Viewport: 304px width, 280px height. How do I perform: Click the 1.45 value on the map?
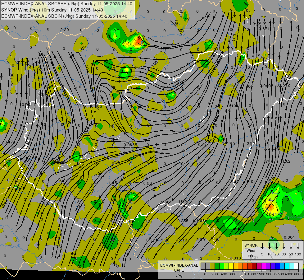click(113, 183)
